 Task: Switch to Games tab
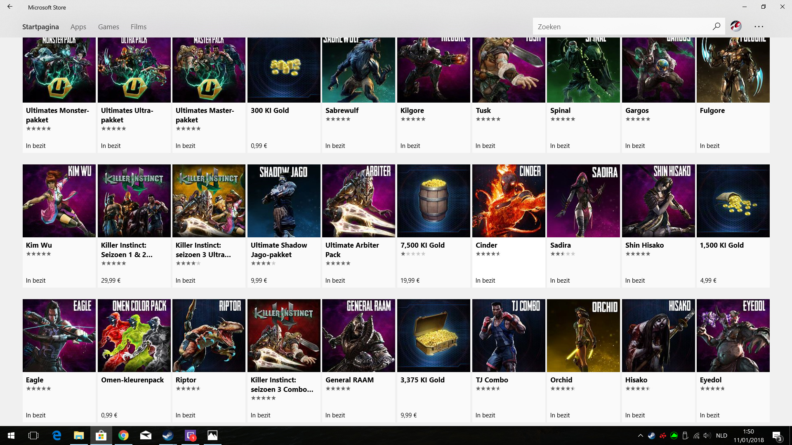tap(108, 27)
